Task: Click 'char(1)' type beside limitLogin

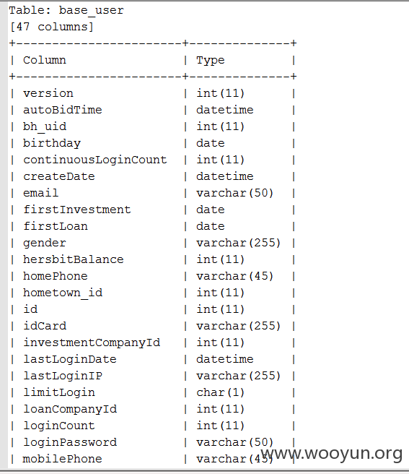Action: (220, 392)
